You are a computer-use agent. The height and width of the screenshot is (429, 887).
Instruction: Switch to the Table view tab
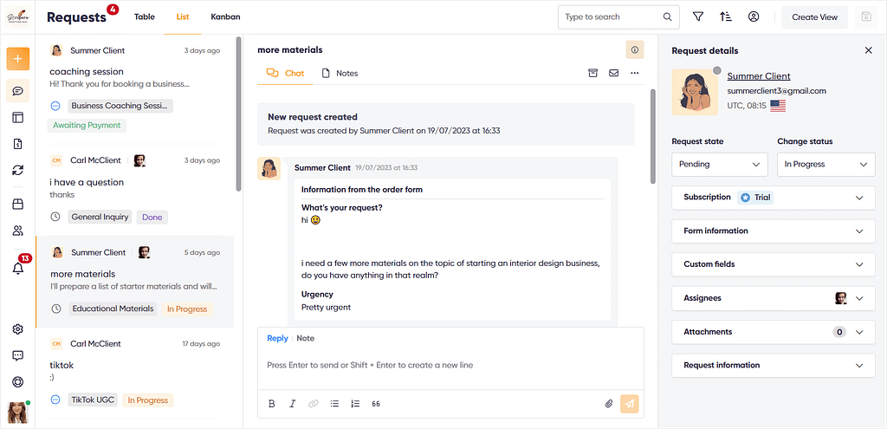[145, 17]
